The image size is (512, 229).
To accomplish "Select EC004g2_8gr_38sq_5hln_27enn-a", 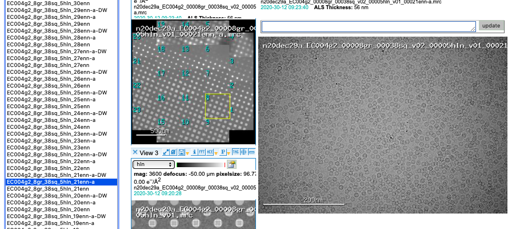I will click(x=61, y=58).
